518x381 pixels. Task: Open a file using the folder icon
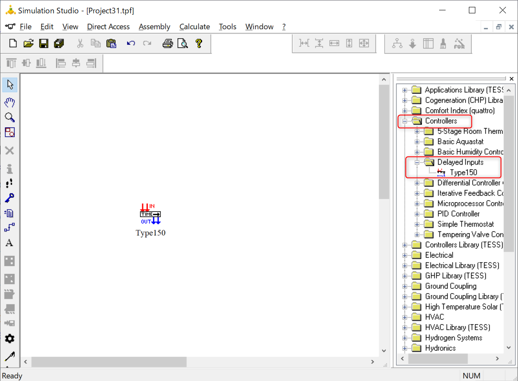(28, 43)
